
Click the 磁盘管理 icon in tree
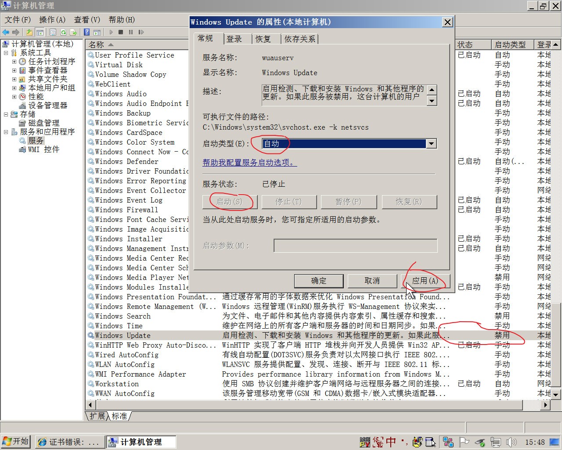[x=23, y=123]
